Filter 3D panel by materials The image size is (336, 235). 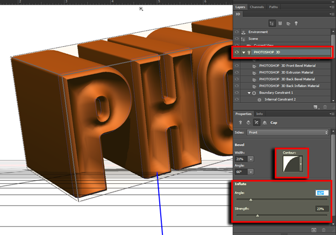tap(289, 23)
